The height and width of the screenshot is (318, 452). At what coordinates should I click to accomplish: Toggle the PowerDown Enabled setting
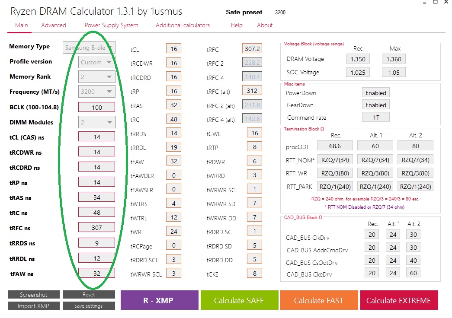[375, 92]
